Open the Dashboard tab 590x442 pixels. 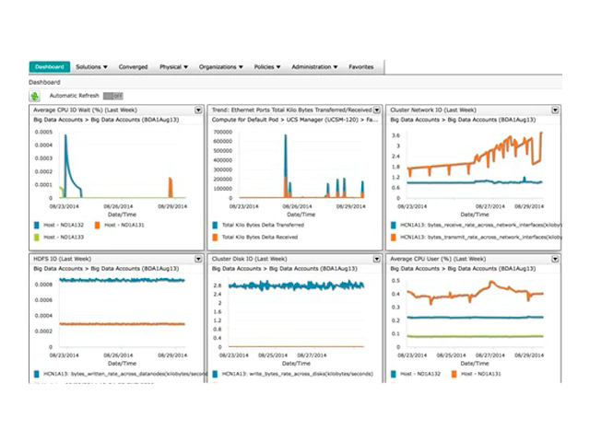49,67
